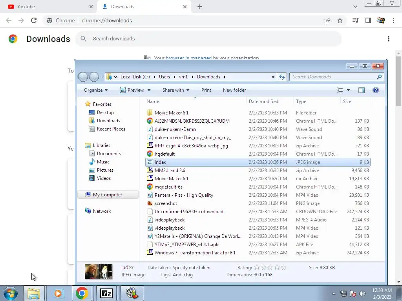Open a new Chrome tab
This screenshot has height=301, width=402.
(200, 7)
